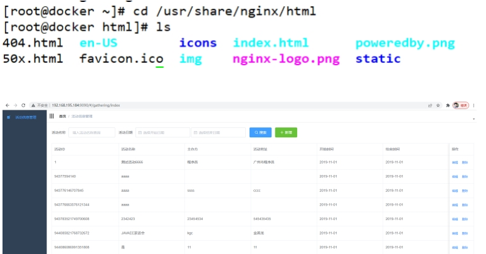Image resolution: width=486 pixels, height=254 pixels.
Task: Click nginx-logo.png in the terminal listing
Action: pos(286,59)
